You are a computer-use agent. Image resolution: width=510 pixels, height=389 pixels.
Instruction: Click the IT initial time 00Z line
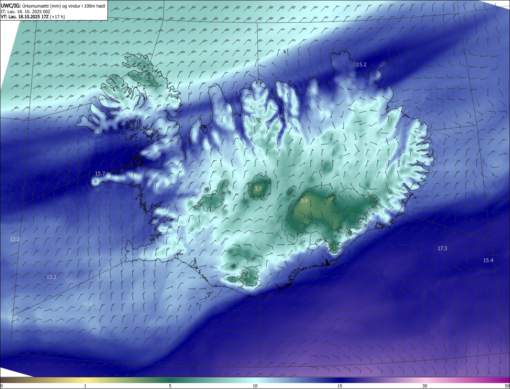pos(25,11)
